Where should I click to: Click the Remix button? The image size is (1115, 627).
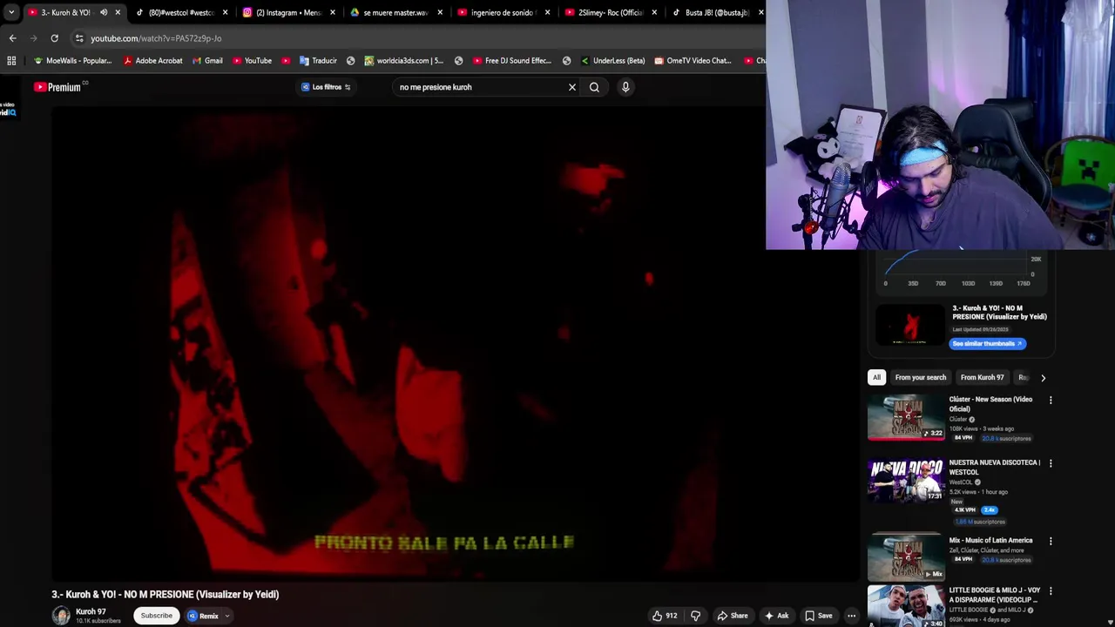tap(203, 616)
